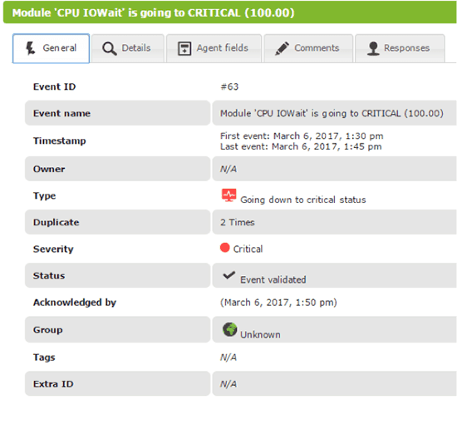Screen dimensions: 457x444
Task: Click the globe icon for Unknown group
Action: 229,329
